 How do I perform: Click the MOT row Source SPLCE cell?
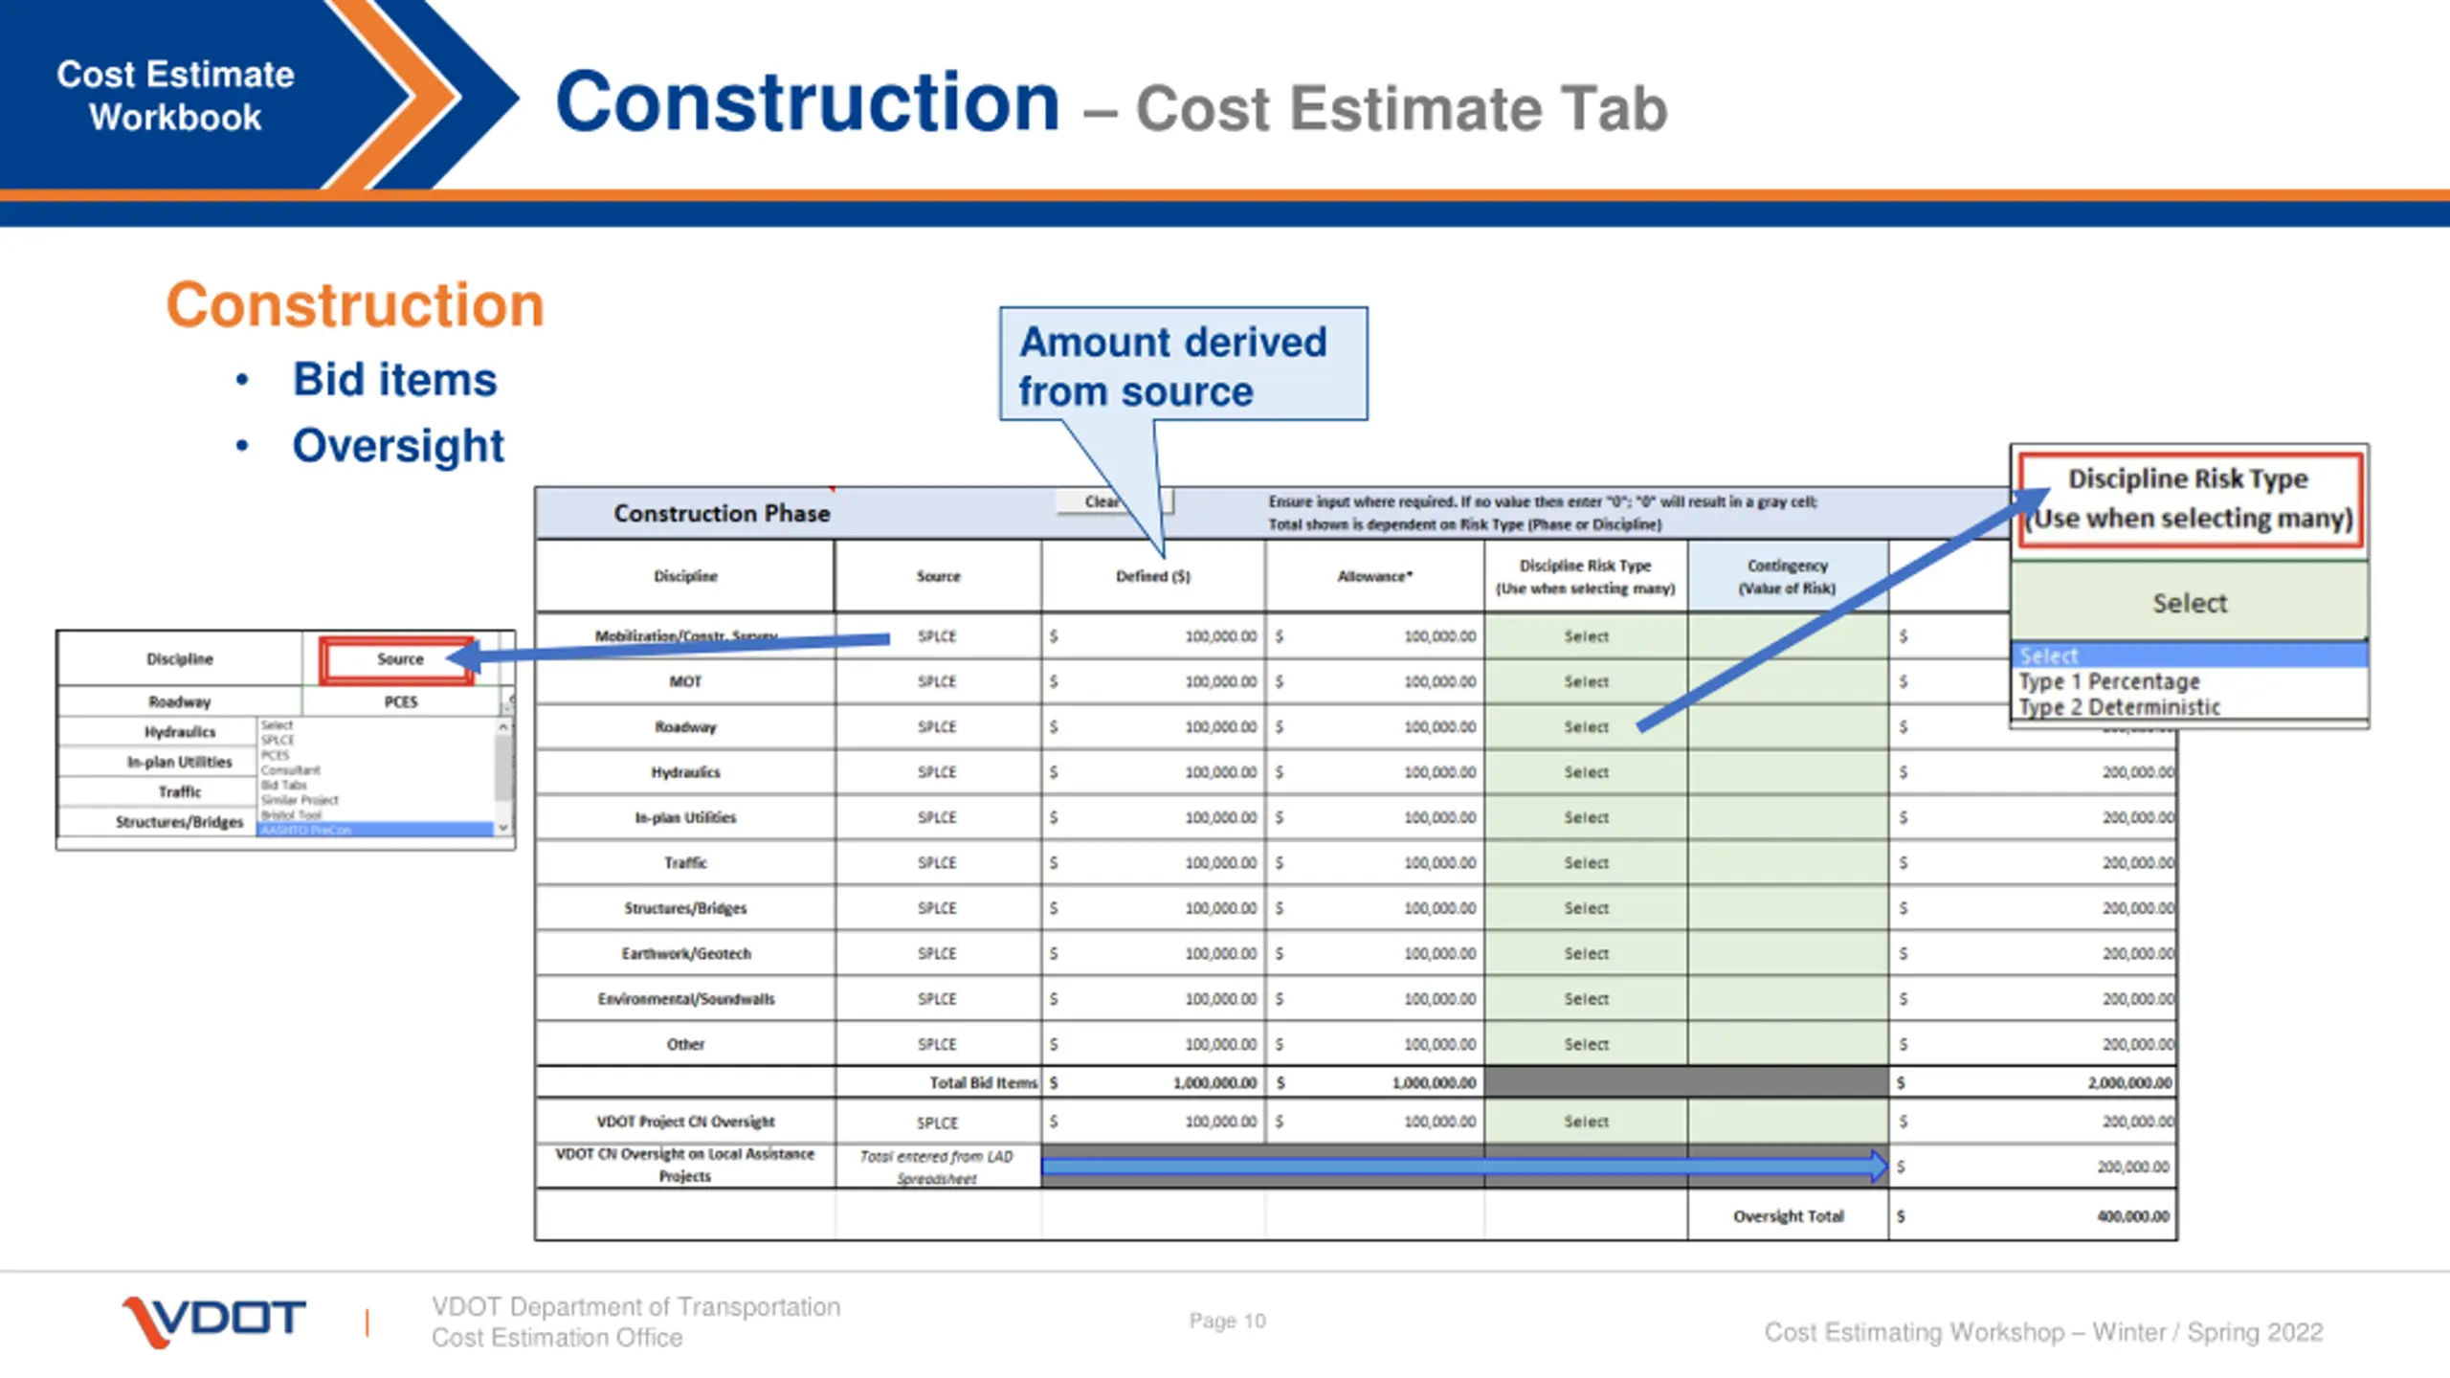click(937, 681)
